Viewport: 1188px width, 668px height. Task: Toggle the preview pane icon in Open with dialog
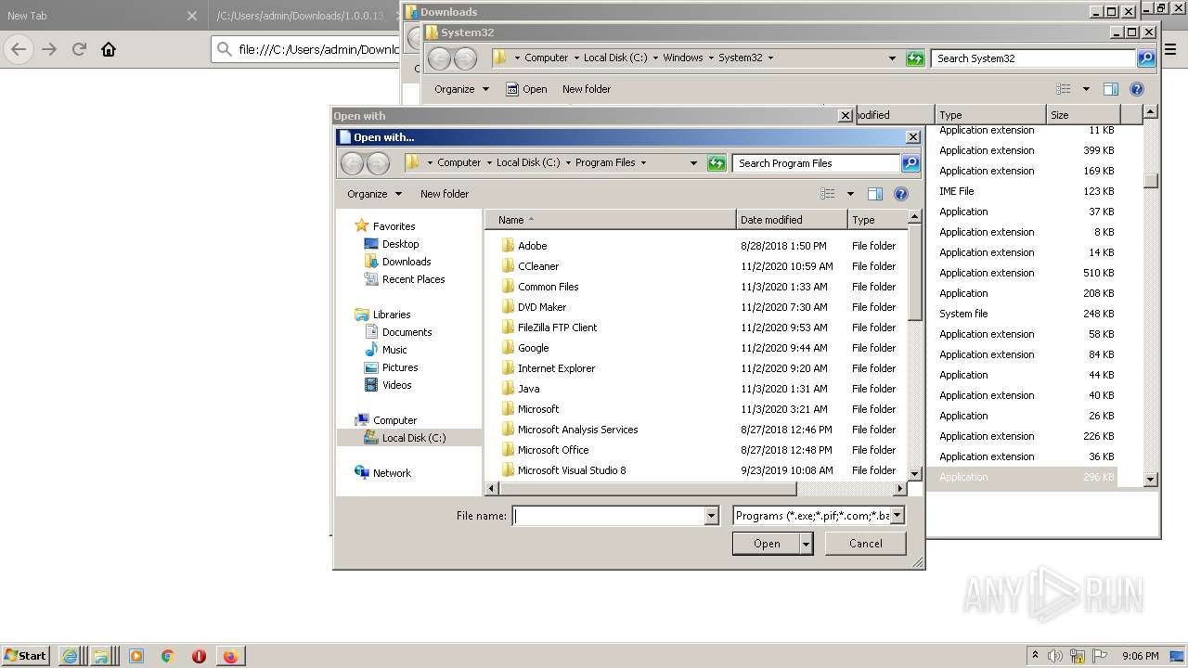[874, 194]
